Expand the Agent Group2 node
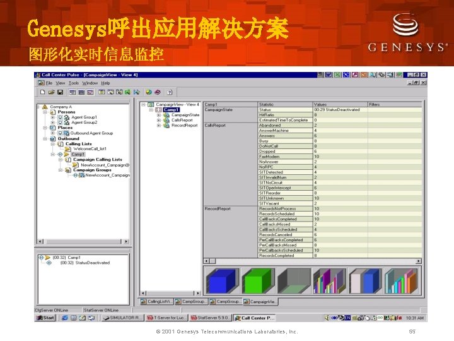454x341 pixels. point(53,123)
